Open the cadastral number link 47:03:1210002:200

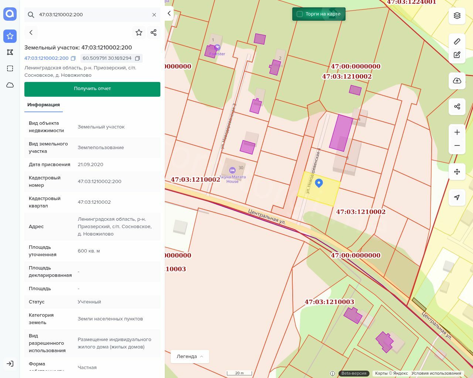click(47, 58)
